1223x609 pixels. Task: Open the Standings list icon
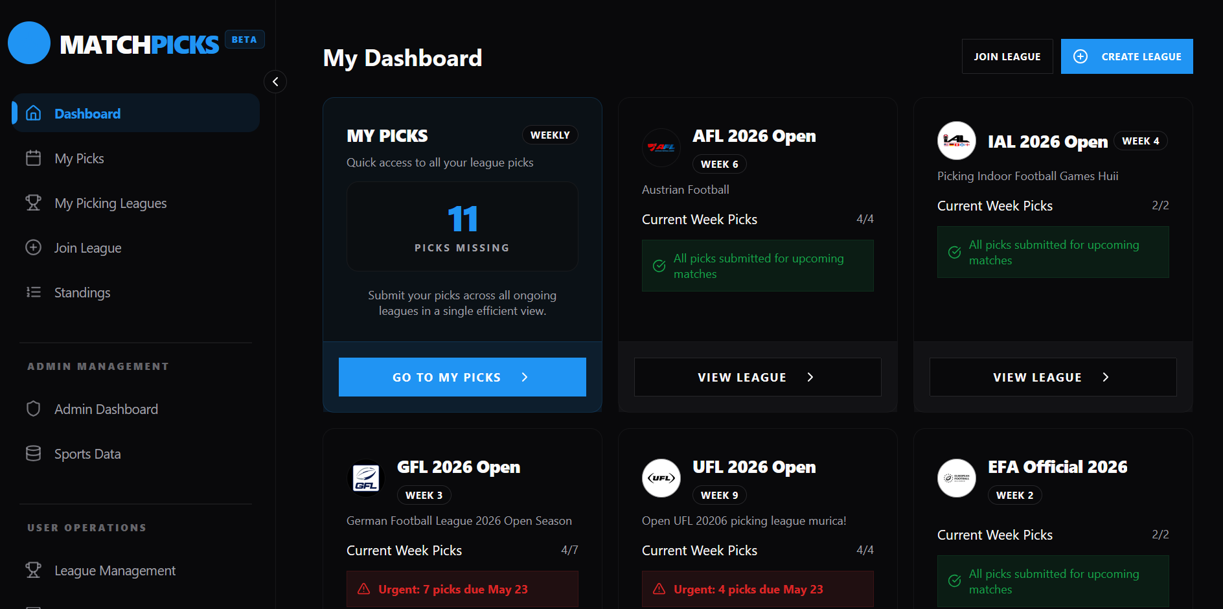click(x=33, y=292)
